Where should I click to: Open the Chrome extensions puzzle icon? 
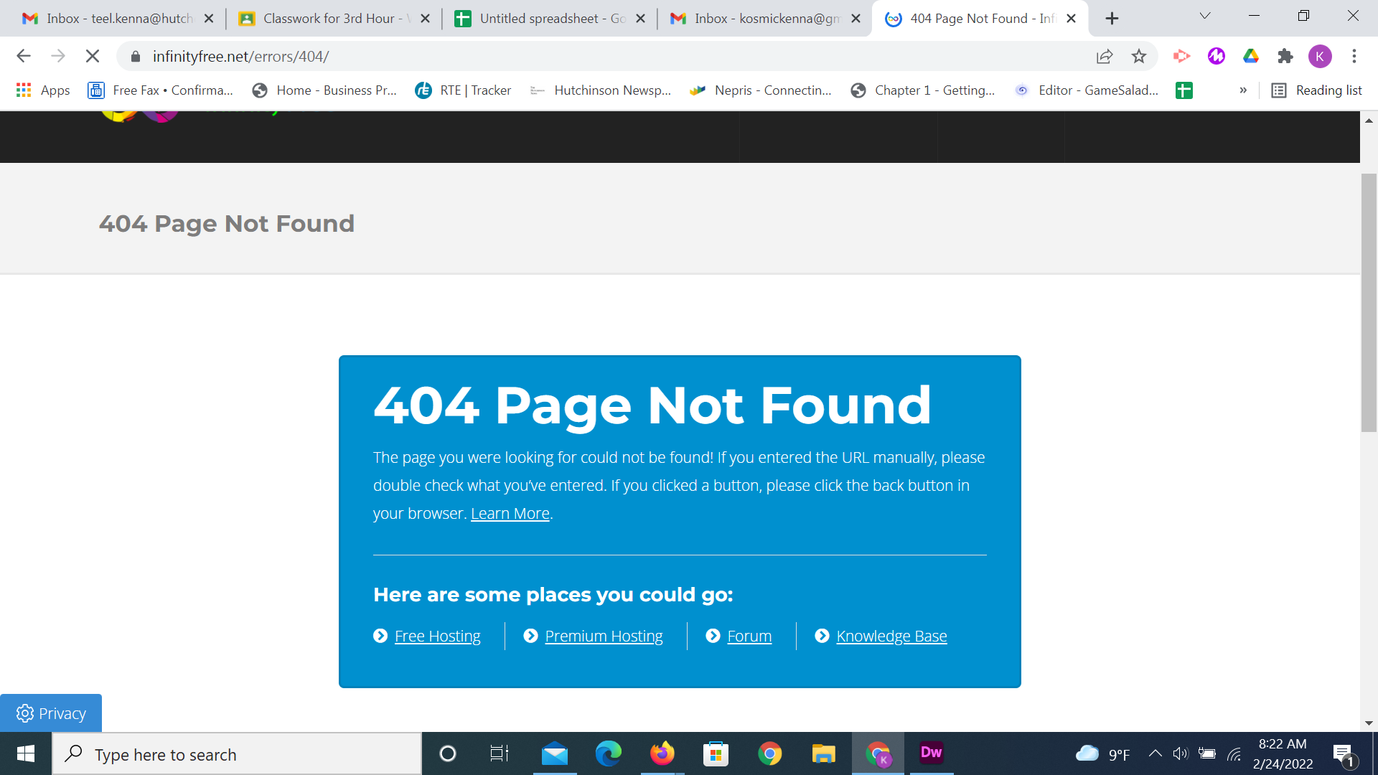pyautogui.click(x=1285, y=56)
